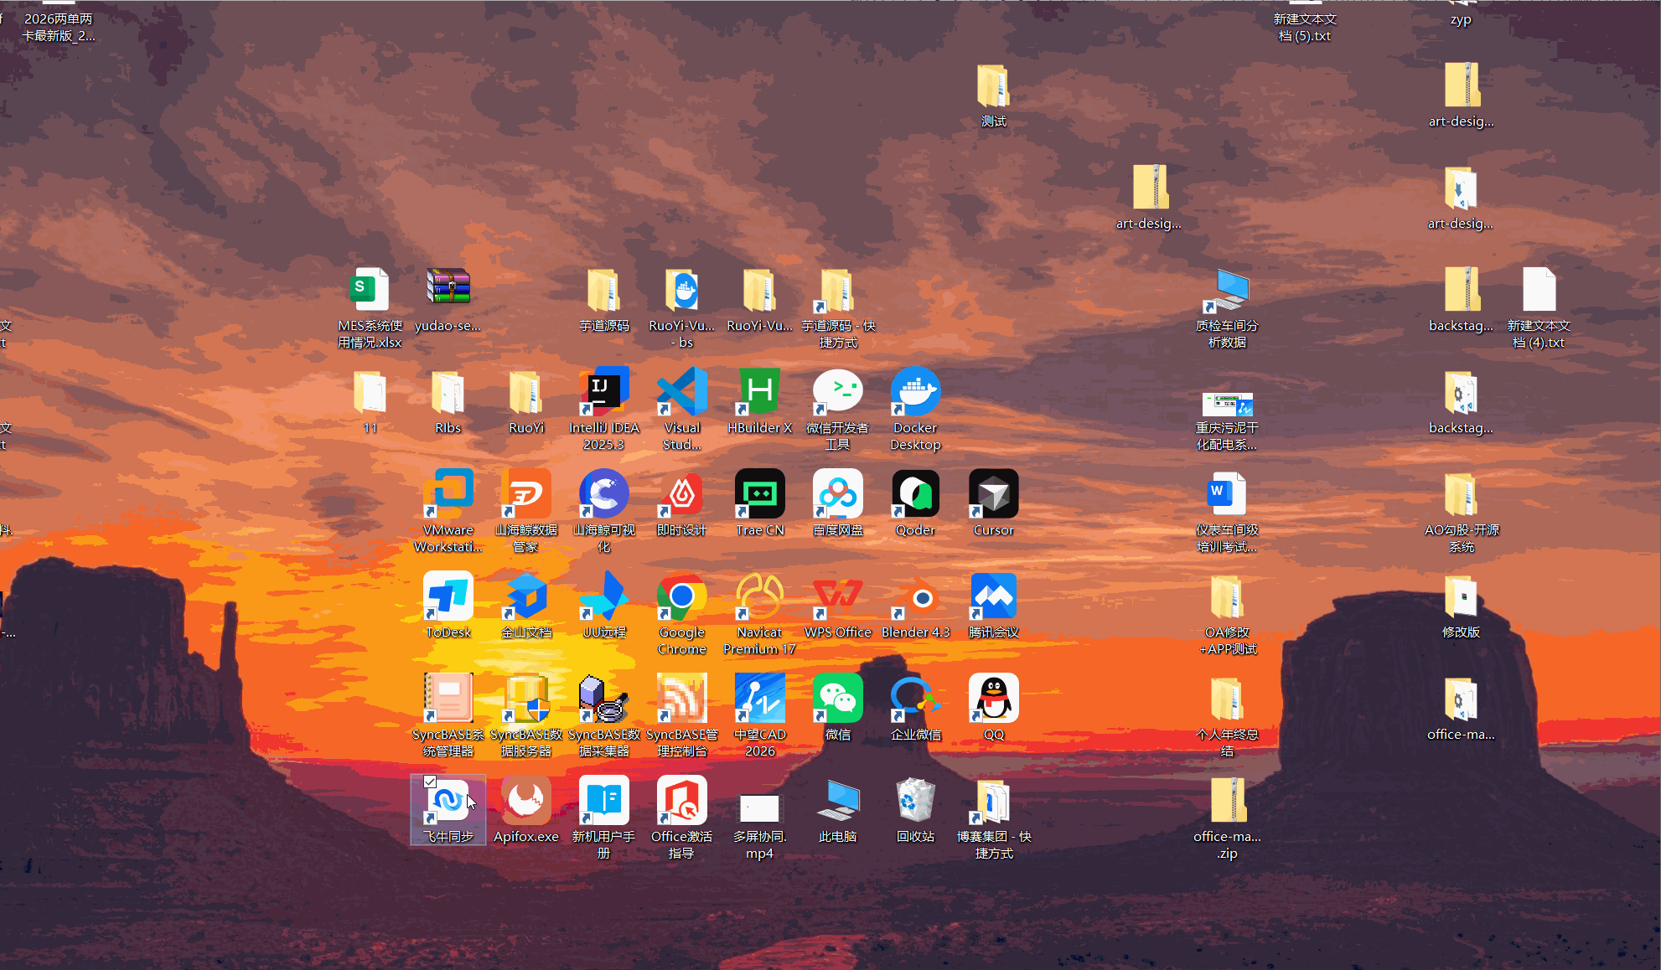
Task: Uncheck the 飞牛同步 selection checkbox
Action: [432, 782]
